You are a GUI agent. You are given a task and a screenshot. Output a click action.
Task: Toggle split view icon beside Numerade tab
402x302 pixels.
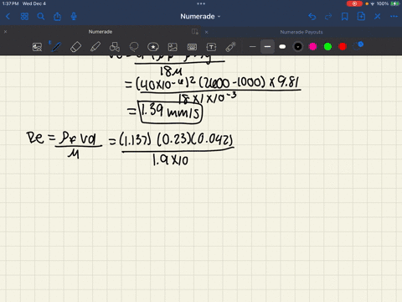click(x=195, y=32)
